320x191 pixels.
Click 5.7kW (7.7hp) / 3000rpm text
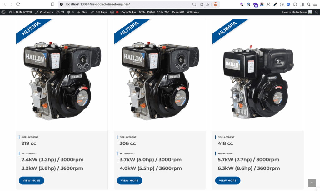point(248,159)
